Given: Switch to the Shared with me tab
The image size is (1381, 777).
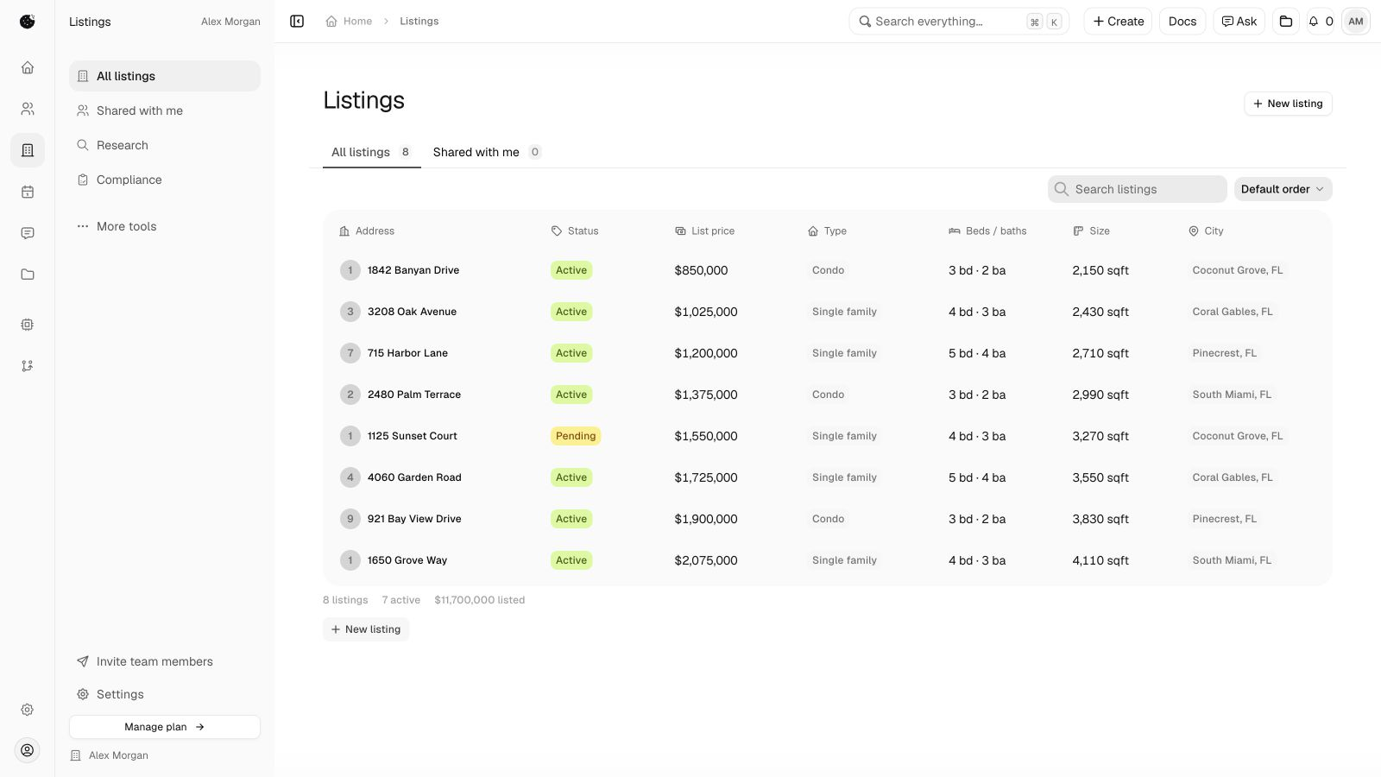Looking at the screenshot, I should tap(487, 152).
